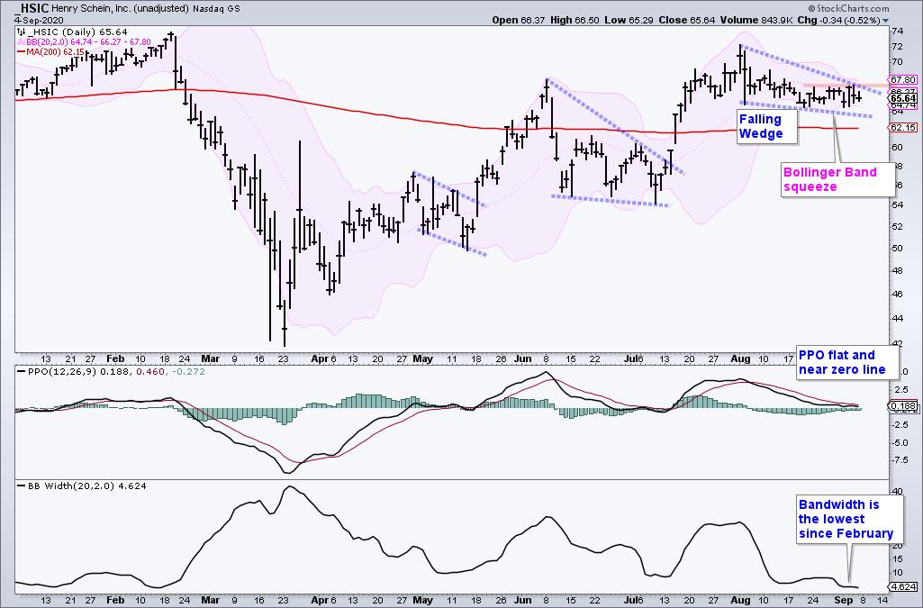This screenshot has width=923, height=608.
Task: Click the High 66.50 value
Action: pos(575,20)
